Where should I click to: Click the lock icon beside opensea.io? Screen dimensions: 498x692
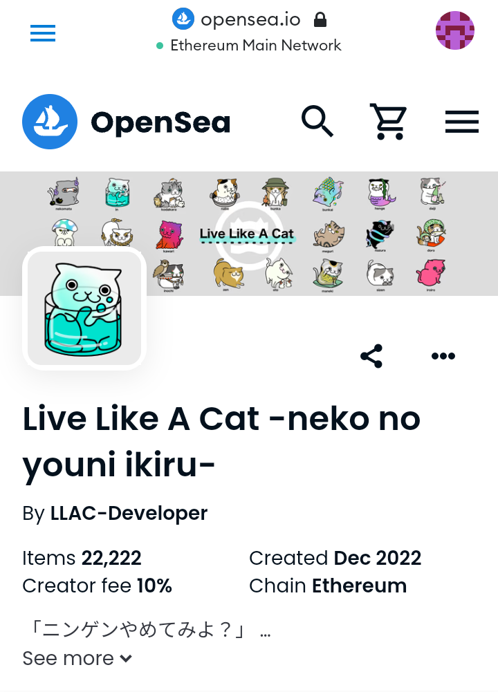click(320, 20)
